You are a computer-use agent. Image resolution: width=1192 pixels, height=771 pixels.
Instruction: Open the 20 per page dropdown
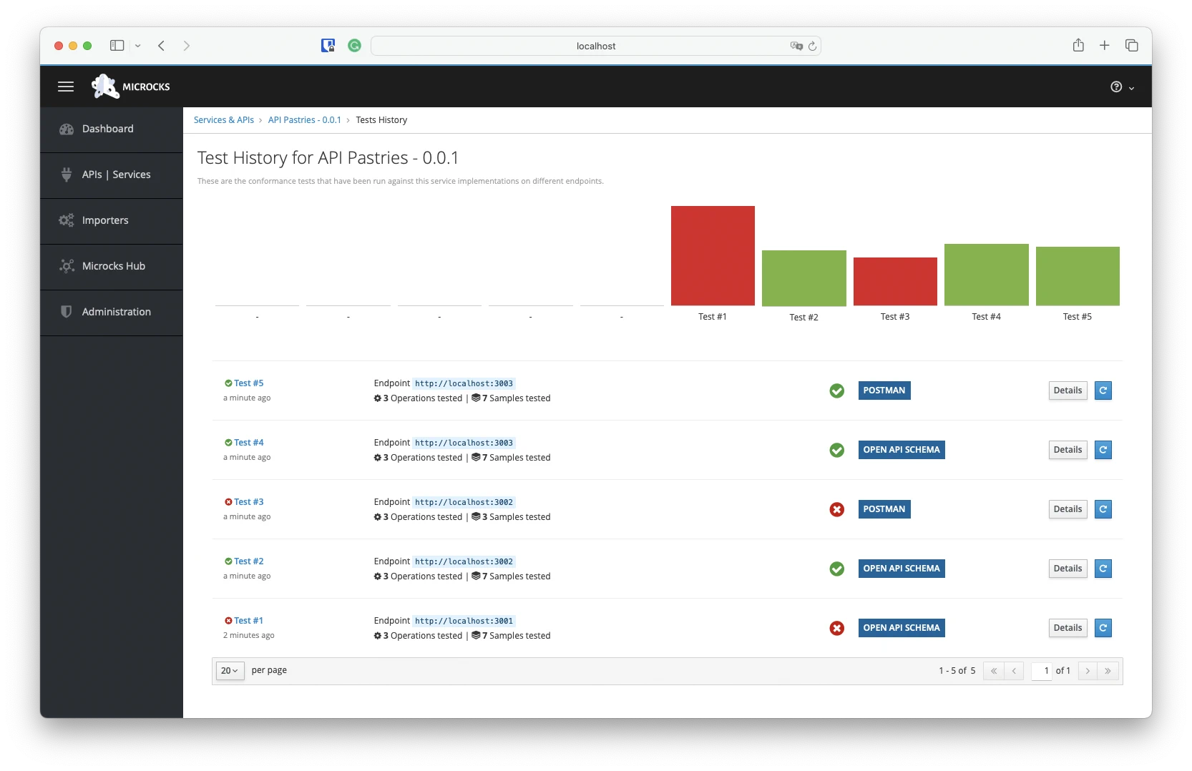[230, 671]
